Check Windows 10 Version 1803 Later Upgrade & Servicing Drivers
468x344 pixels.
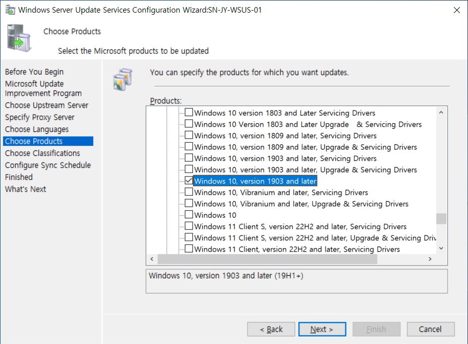(189, 124)
